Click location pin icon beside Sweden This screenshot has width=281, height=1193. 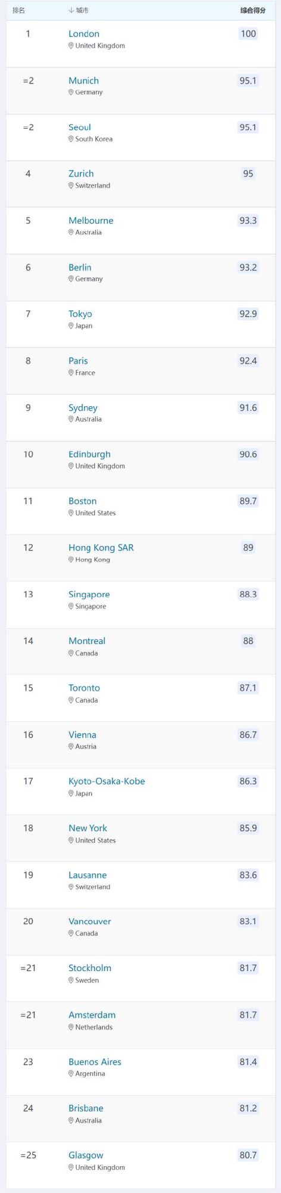click(x=71, y=981)
